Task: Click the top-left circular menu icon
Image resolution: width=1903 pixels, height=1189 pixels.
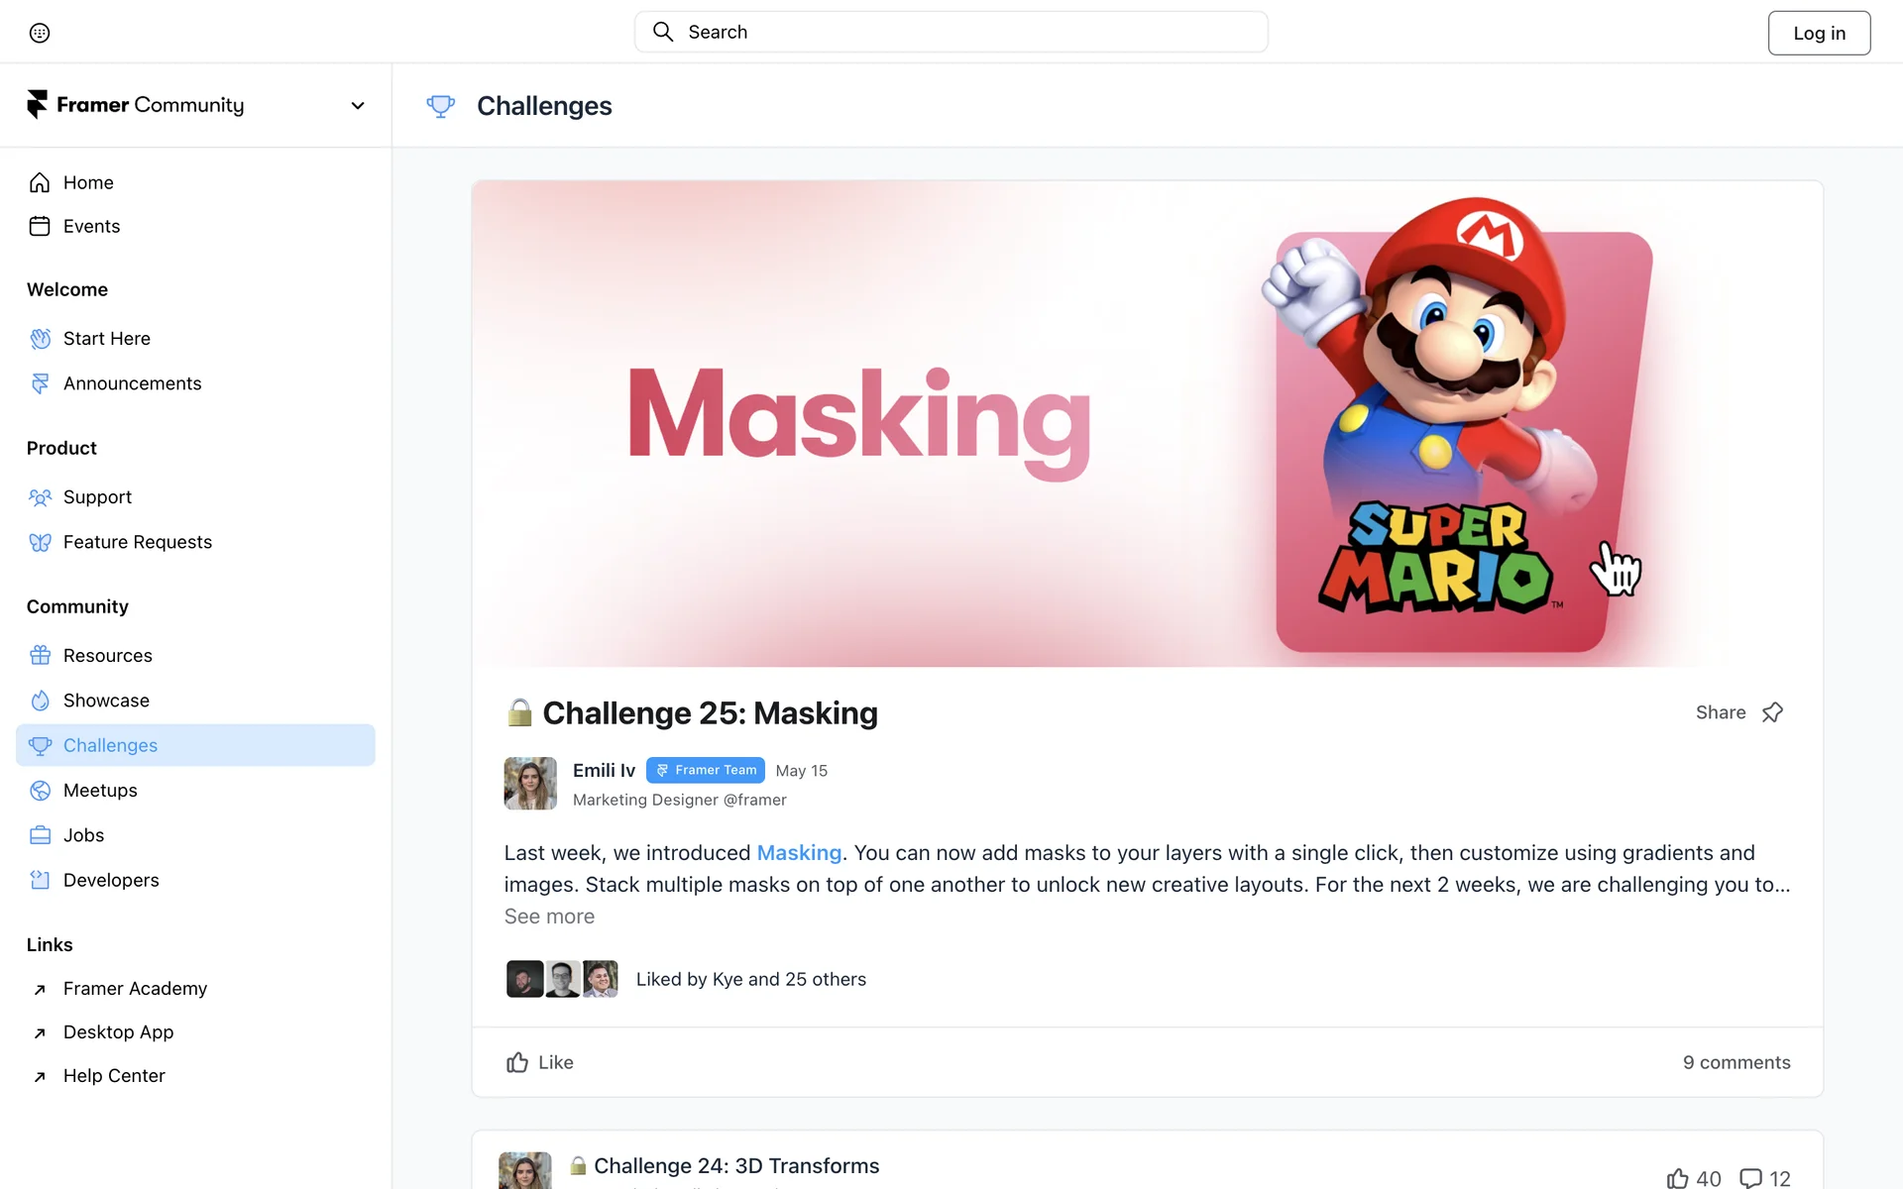Action: point(40,33)
